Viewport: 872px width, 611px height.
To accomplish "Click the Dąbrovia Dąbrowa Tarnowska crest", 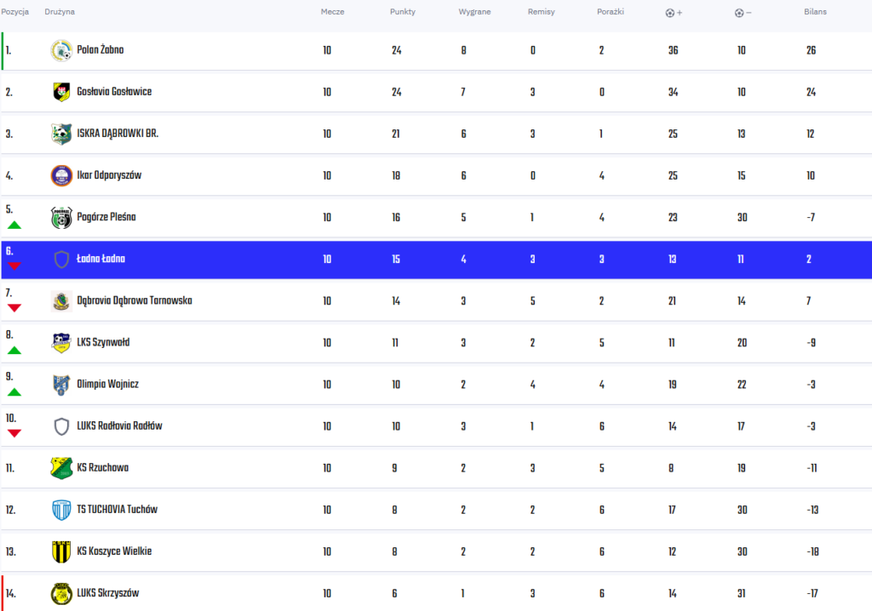I will click(x=61, y=300).
